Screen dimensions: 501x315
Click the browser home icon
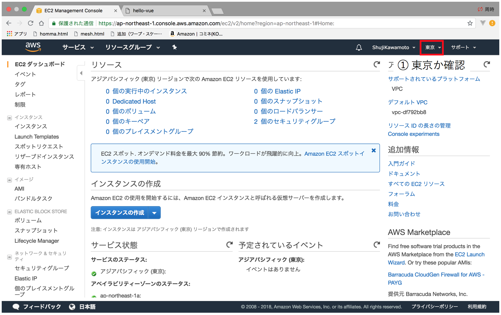coord(42,23)
